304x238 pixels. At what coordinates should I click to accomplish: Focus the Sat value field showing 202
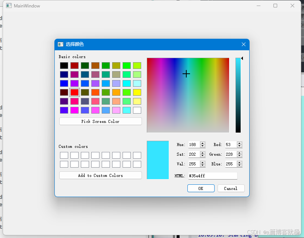pos(194,154)
